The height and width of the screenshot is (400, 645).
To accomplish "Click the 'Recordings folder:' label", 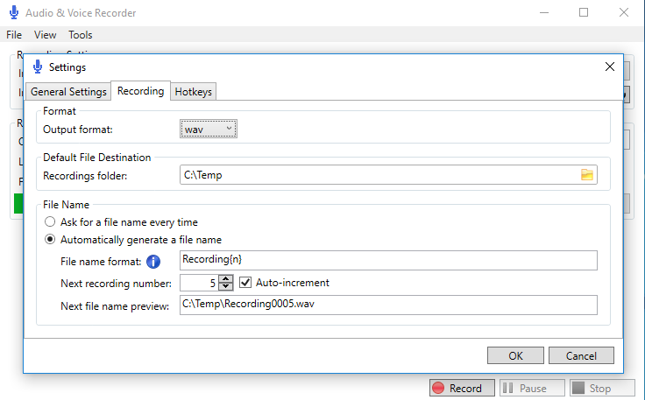I will pyautogui.click(x=85, y=176).
